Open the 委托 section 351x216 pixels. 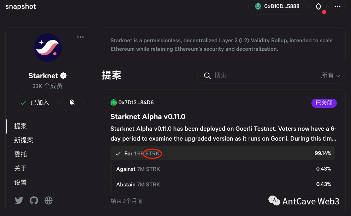[21, 154]
